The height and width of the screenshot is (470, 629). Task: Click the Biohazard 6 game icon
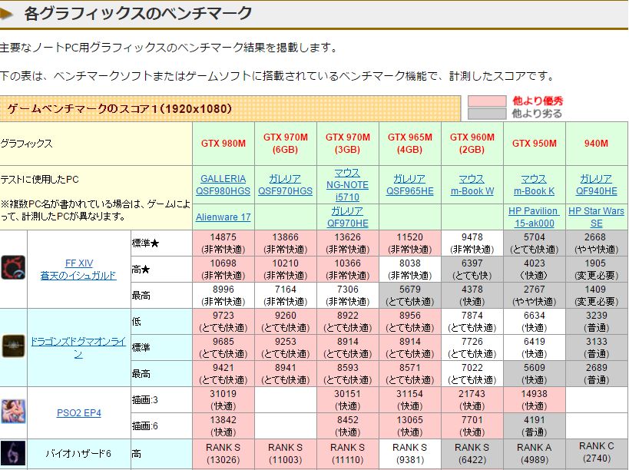click(13, 453)
